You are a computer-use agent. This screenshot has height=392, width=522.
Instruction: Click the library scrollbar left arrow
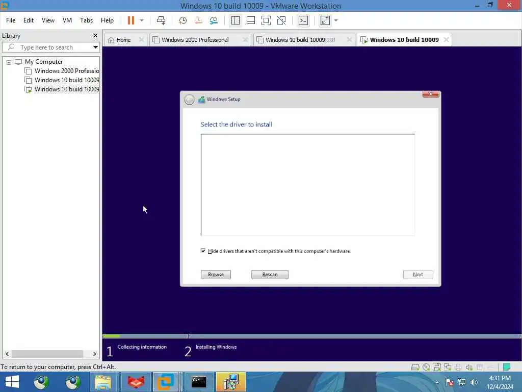7,354
